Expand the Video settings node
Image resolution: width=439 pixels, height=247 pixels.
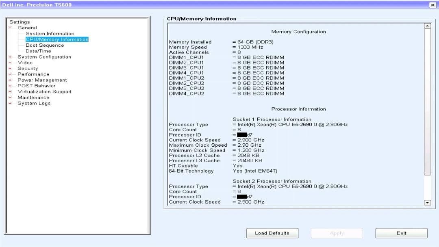tap(10, 63)
